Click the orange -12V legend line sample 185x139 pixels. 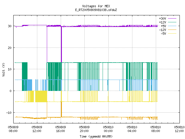(172, 30)
